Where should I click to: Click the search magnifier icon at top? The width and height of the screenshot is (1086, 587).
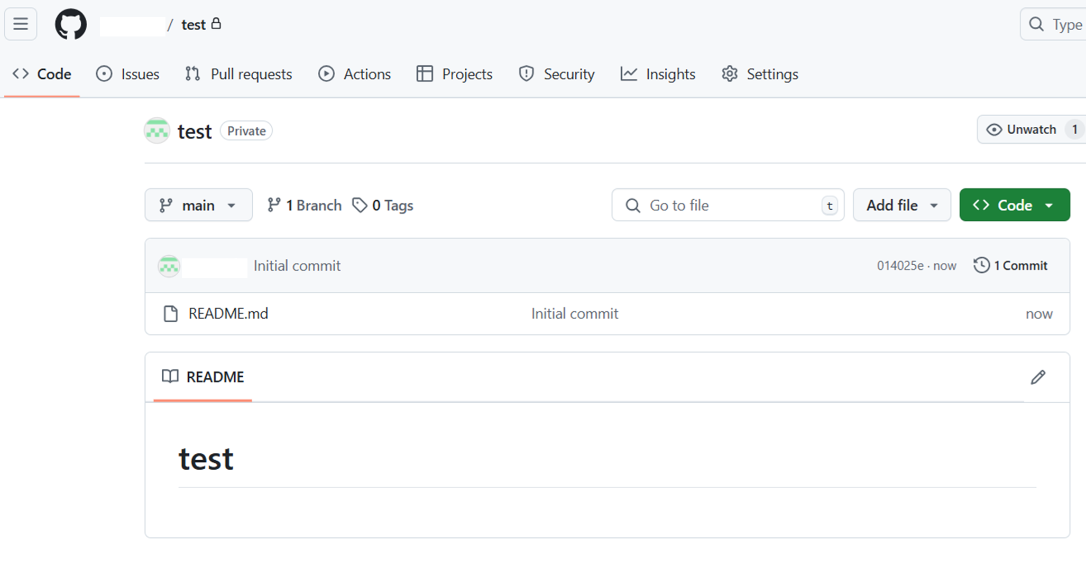coord(1036,24)
